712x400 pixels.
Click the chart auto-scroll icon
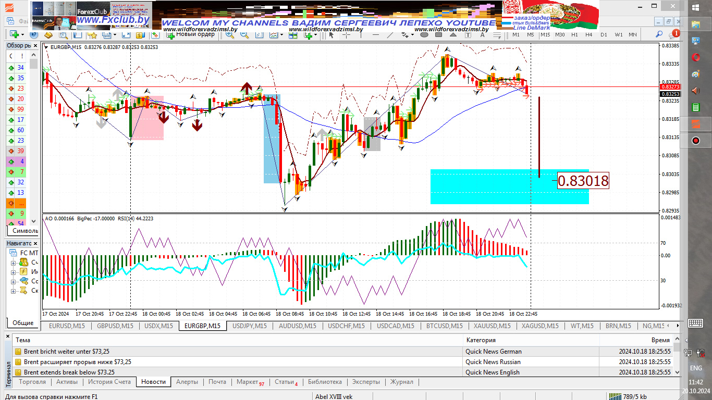coord(259,34)
